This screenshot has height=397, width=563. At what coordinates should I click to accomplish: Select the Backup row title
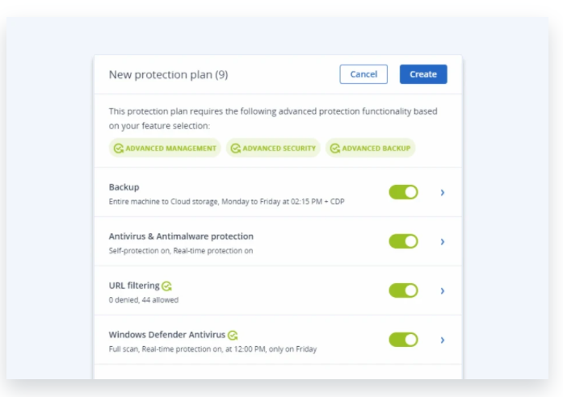[x=124, y=187]
